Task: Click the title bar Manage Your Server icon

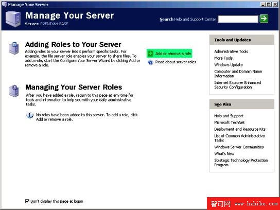Action: click(x=5, y=4)
